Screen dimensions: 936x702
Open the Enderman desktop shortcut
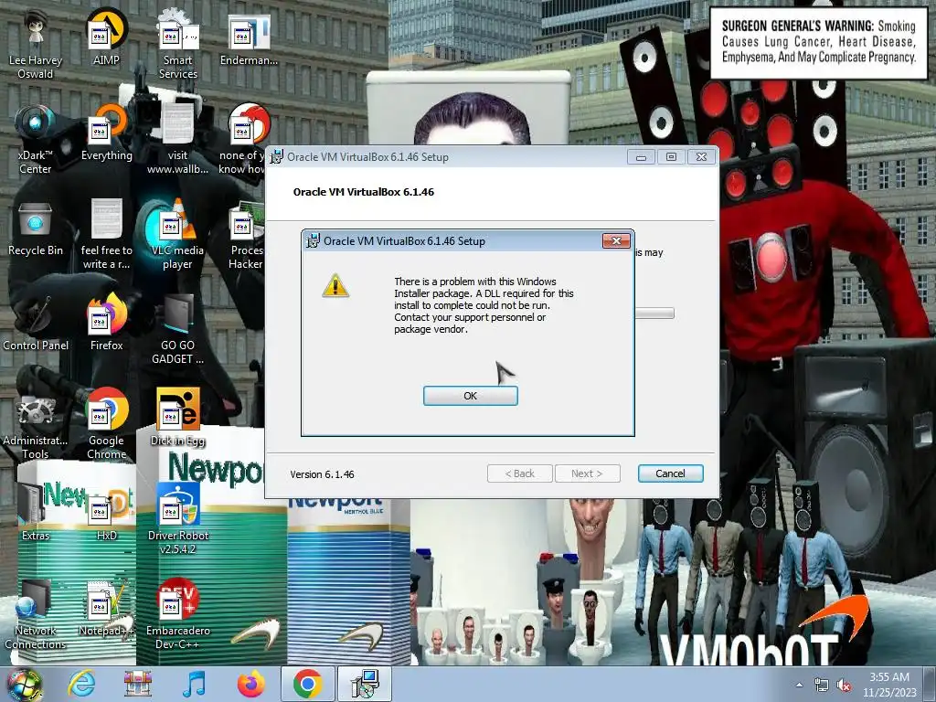pos(249,37)
